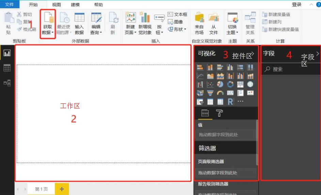Select the clustered column chart visual
Viewport: 321px width, 195px height.
pos(230,67)
